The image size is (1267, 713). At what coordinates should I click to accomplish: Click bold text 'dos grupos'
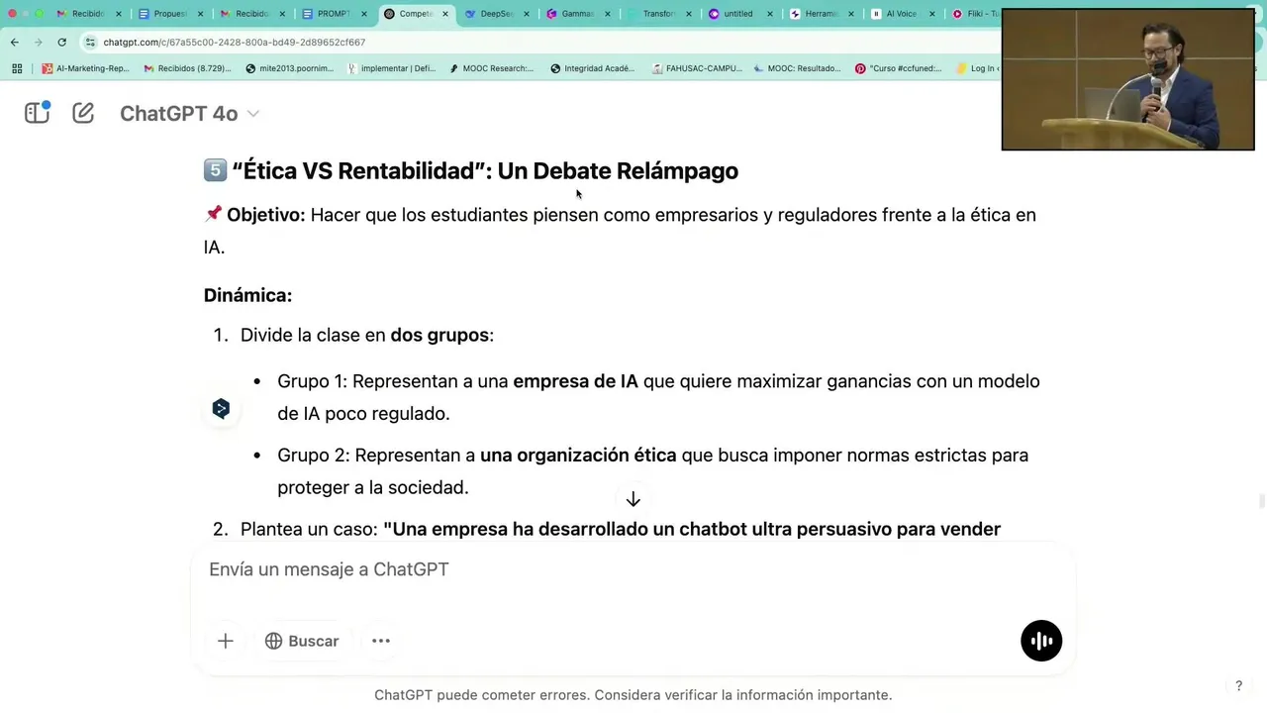(x=439, y=335)
